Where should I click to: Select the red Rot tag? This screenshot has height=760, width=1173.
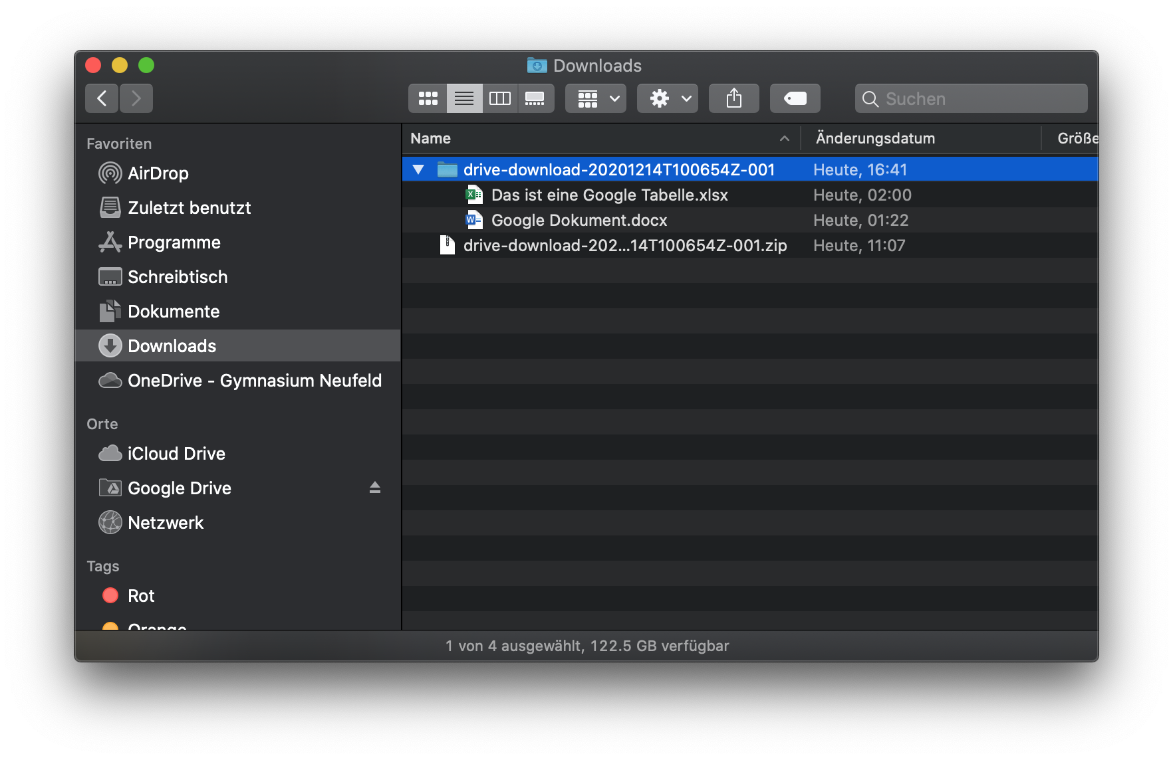click(x=140, y=596)
